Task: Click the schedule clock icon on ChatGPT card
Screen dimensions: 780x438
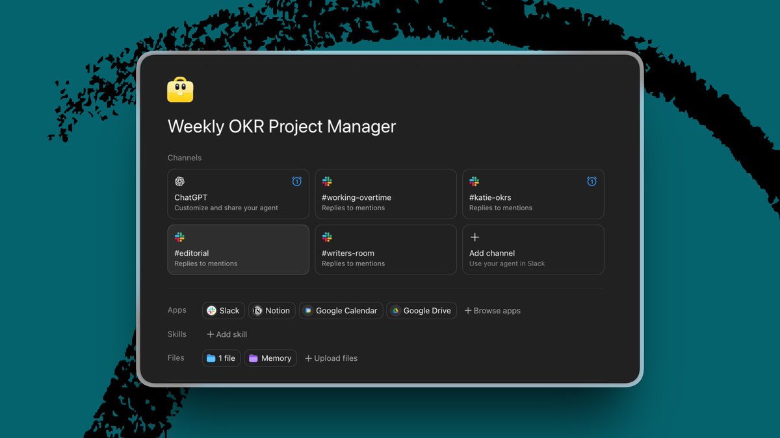Action: 296,182
